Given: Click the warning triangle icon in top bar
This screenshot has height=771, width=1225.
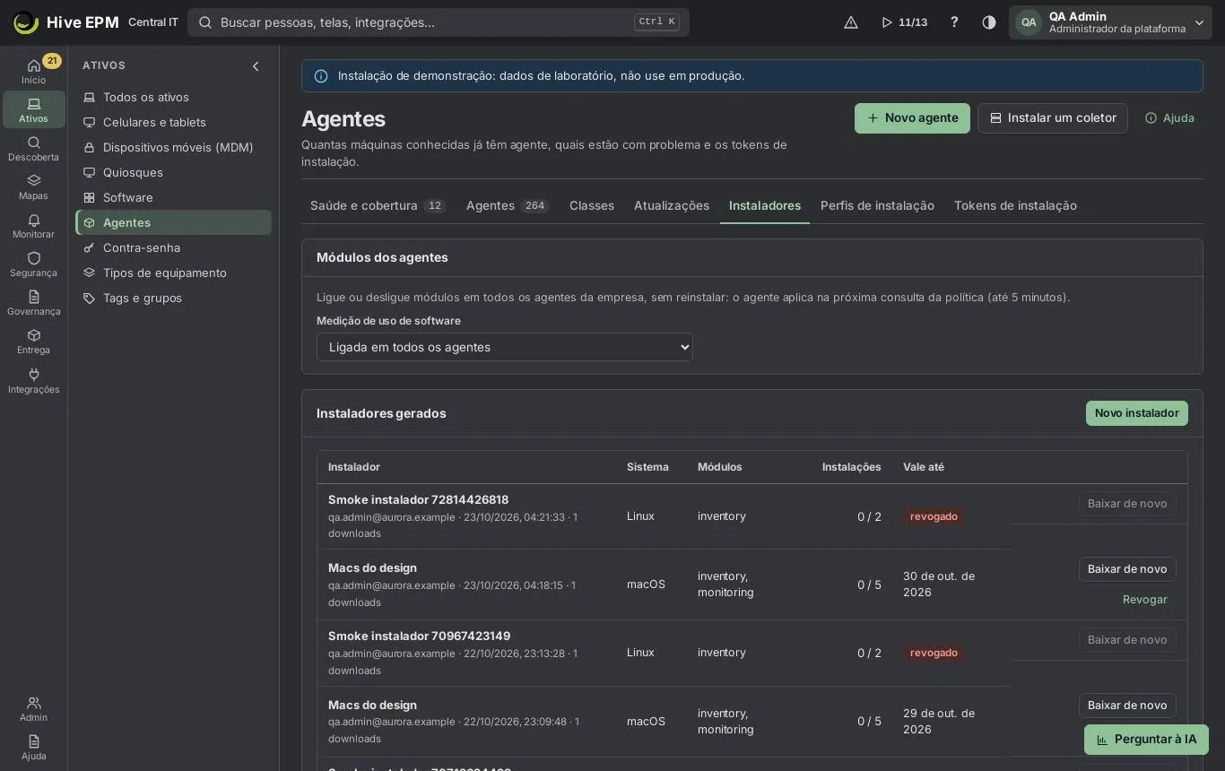Looking at the screenshot, I should 851,22.
